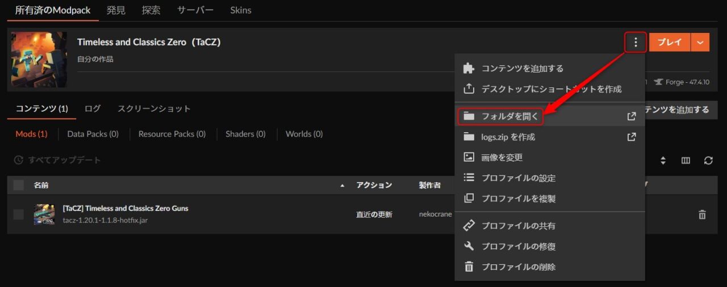The height and width of the screenshot is (287, 727).
Task: Click the trash icon beside プロファイルの削除
Action: (x=469, y=267)
